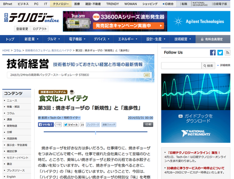This screenshot has height=179, width=234.
Task: Open BPnet in the top bar
Action: click(x=8, y=4)
